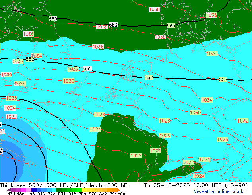Open the weatheronline.co.uk copyright link
The width and height of the screenshot is (252, 195).
[219, 191]
